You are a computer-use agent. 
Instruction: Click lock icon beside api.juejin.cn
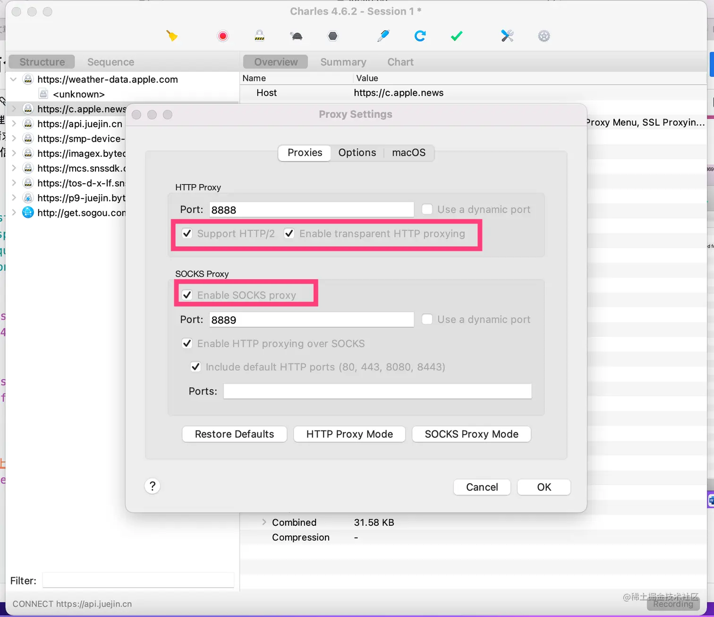coord(28,124)
